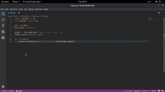
Task: Open the clock Tue 19:14
Action: pos(82,2)
